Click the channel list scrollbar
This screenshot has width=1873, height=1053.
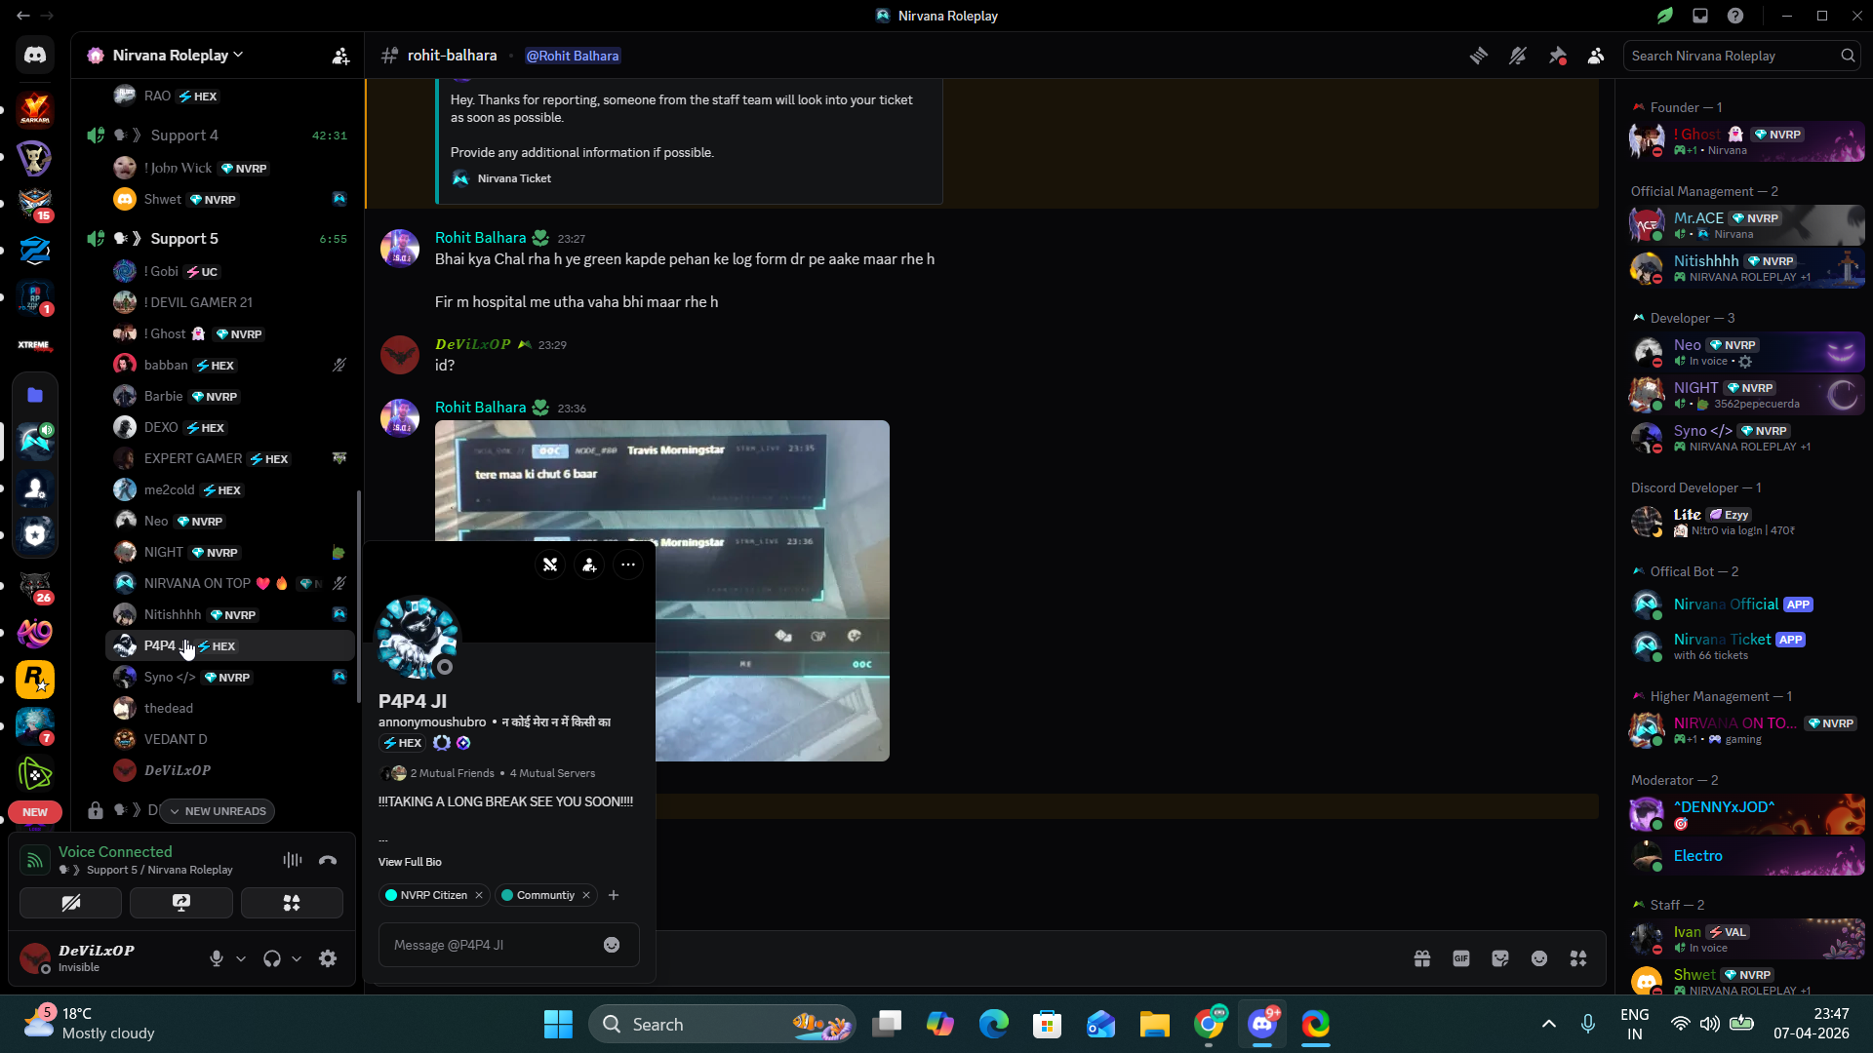[x=359, y=595]
